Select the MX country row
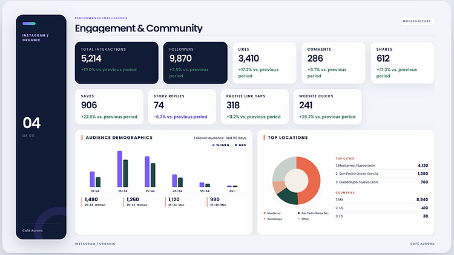The height and width of the screenshot is (255, 454). pyautogui.click(x=381, y=199)
